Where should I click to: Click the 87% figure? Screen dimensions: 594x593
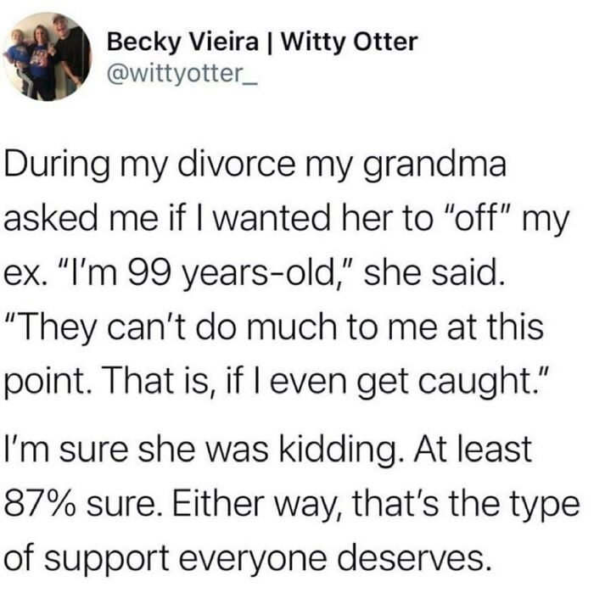click(41, 504)
